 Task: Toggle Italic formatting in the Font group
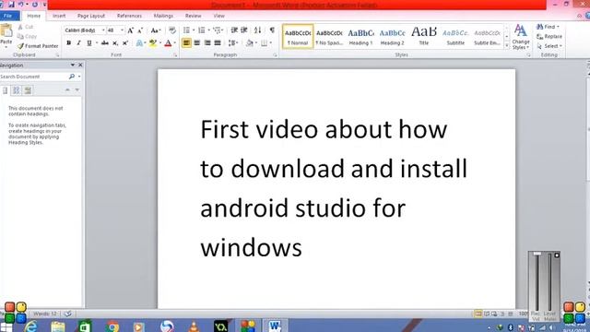point(78,43)
